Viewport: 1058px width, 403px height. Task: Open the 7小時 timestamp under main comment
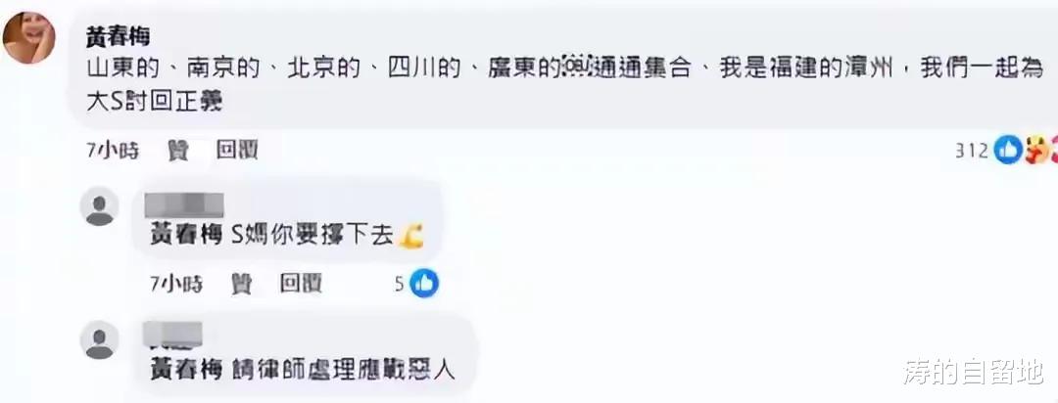112,151
